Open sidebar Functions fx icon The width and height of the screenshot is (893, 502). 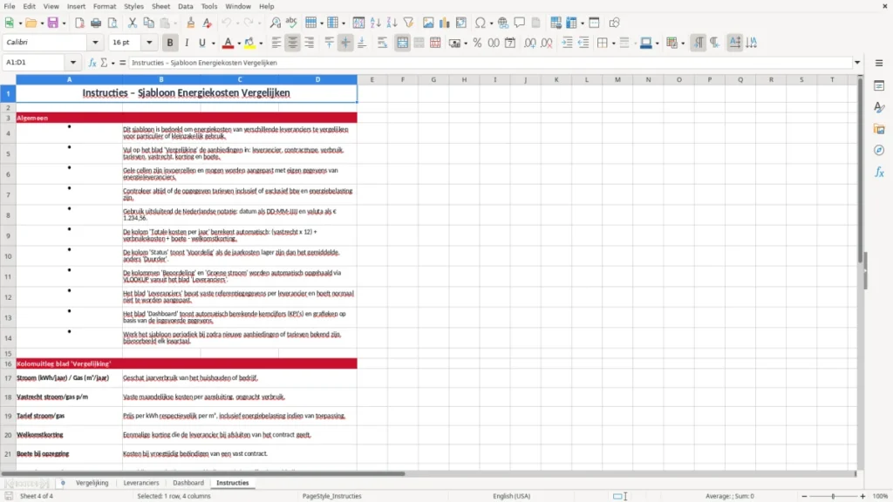click(x=879, y=172)
